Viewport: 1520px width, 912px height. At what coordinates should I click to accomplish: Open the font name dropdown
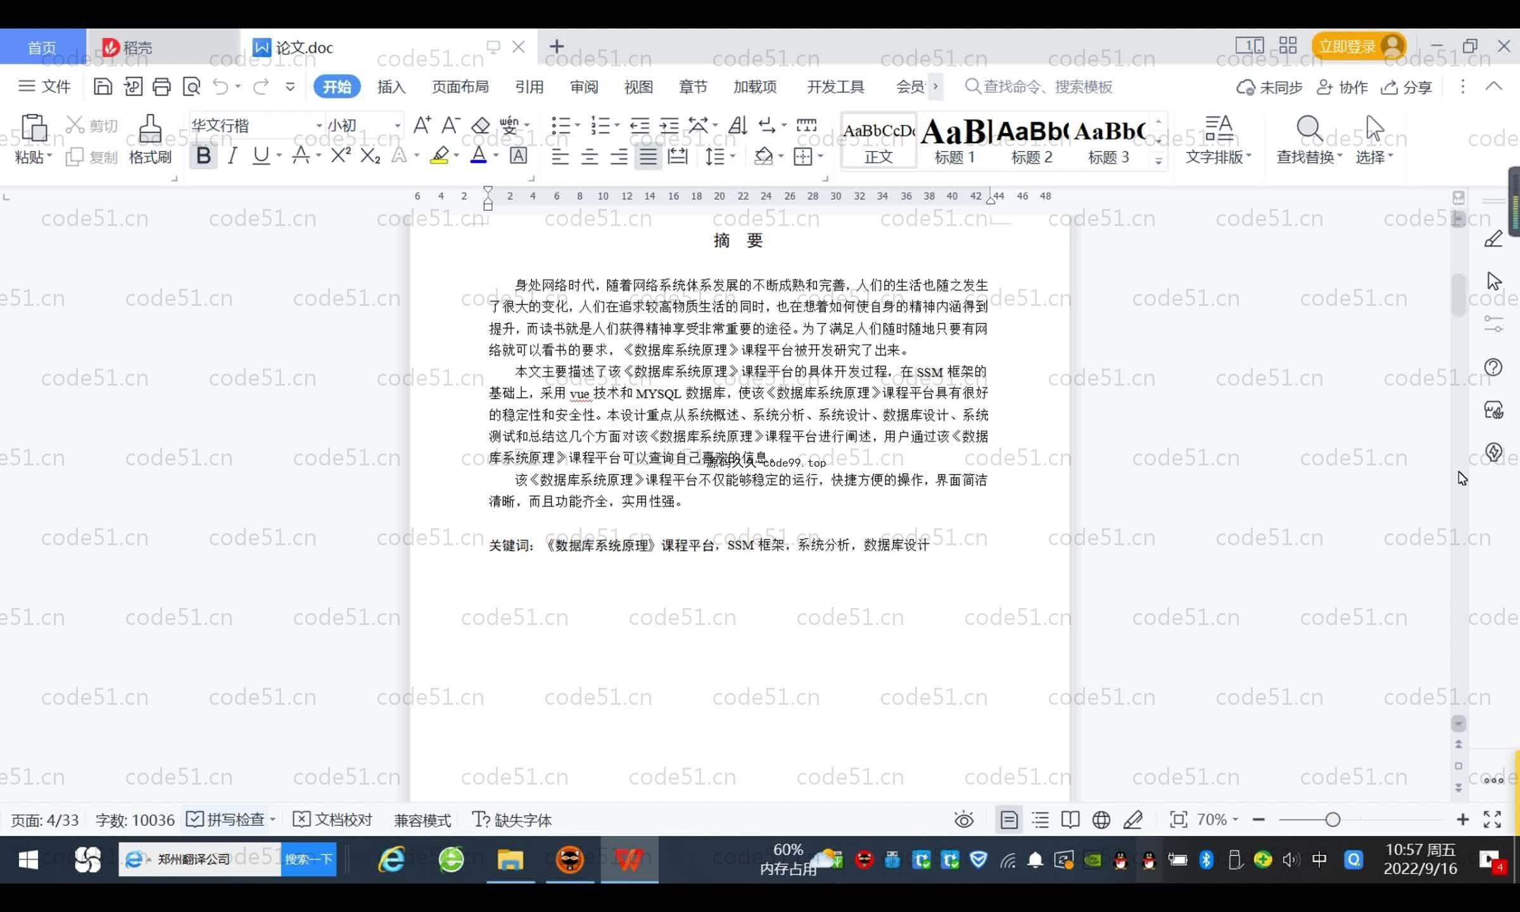319,125
